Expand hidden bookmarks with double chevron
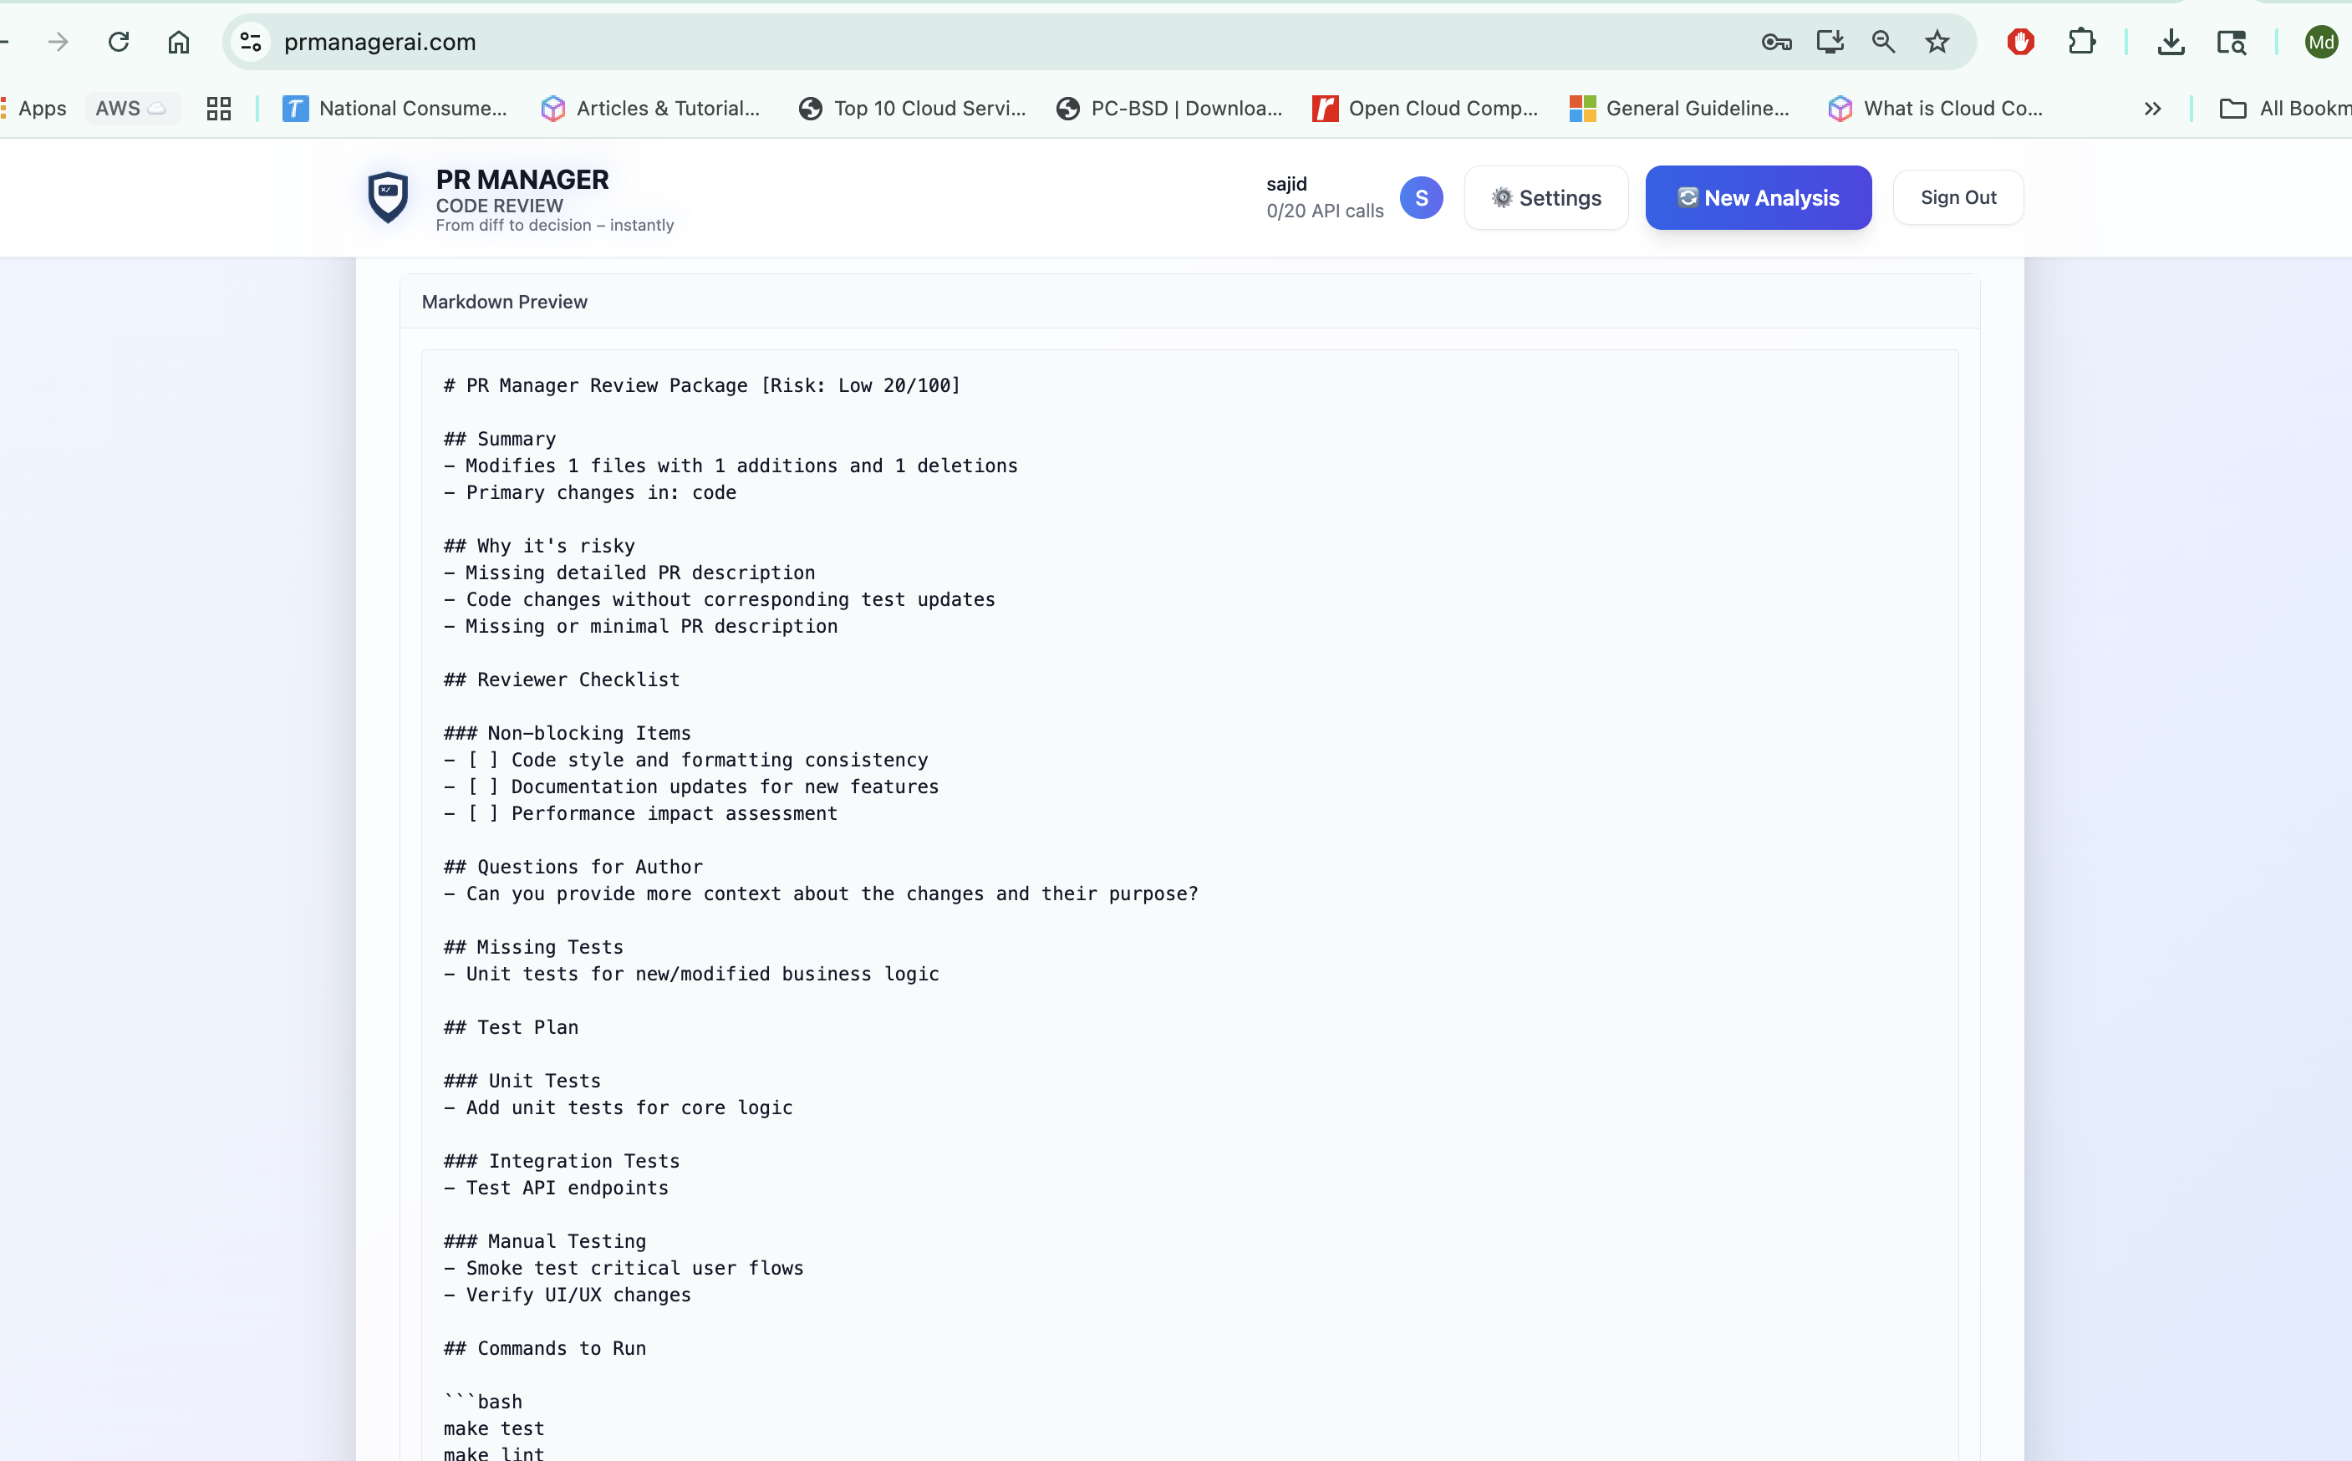The image size is (2352, 1461). click(x=2152, y=108)
